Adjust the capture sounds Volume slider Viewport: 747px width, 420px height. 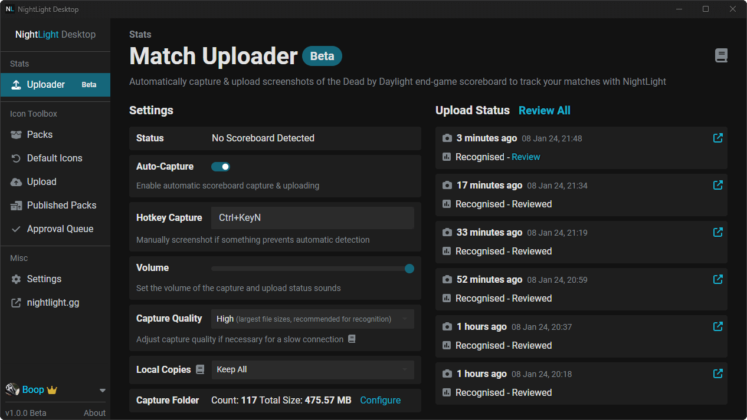(409, 268)
